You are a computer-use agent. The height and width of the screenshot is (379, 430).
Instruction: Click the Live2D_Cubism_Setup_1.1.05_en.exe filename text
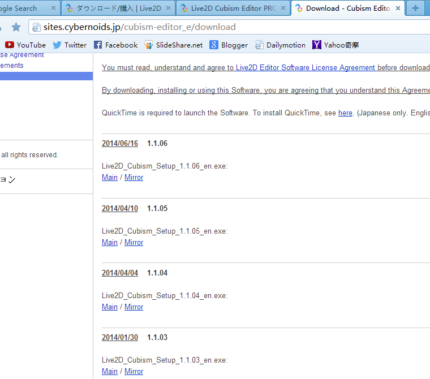(165, 231)
